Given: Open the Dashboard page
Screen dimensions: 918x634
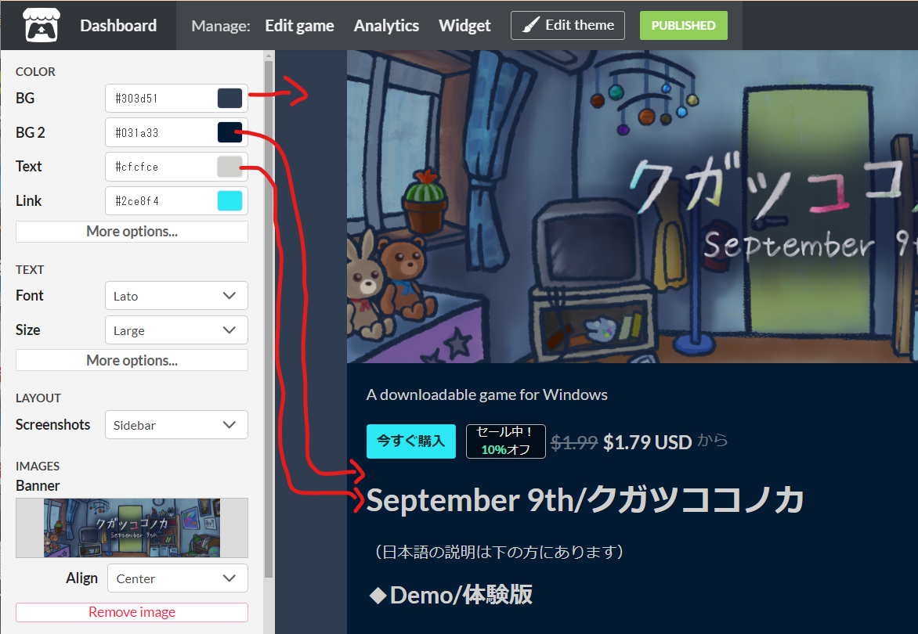Looking at the screenshot, I should click(x=118, y=26).
